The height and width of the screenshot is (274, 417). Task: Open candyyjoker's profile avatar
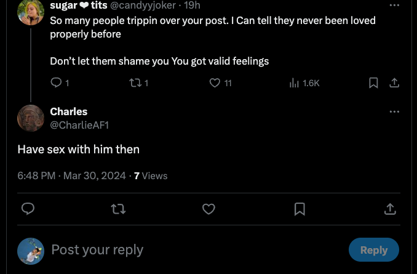pyautogui.click(x=31, y=12)
